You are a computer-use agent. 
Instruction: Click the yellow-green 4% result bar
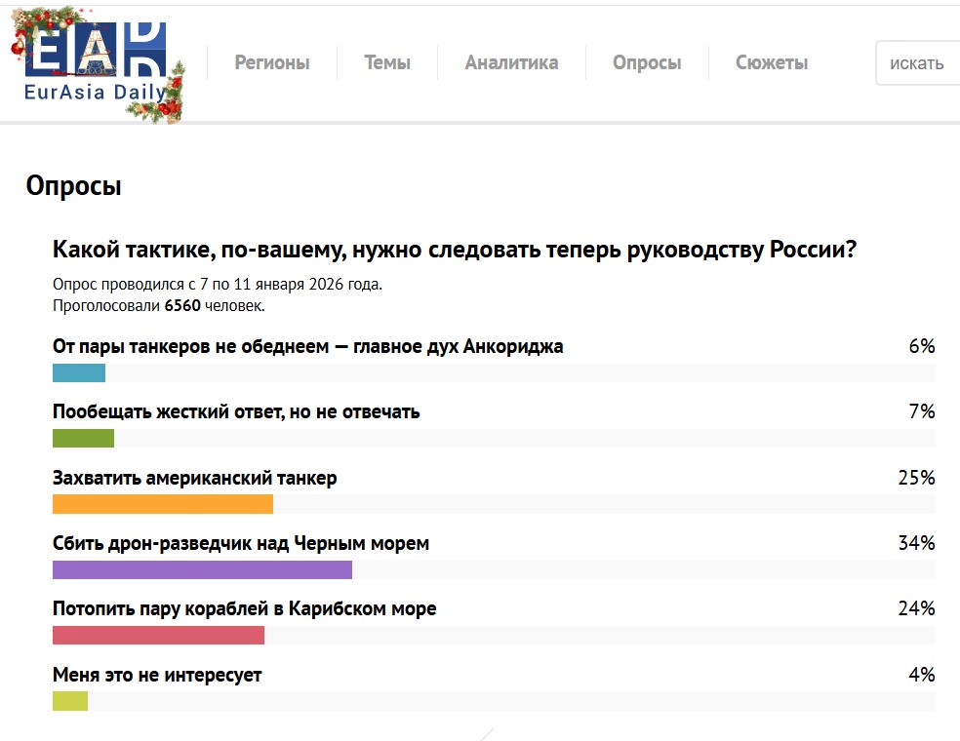[x=70, y=700]
